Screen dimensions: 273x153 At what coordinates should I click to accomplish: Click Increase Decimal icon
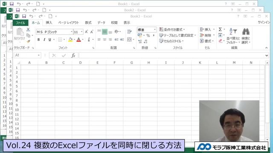coord(140,42)
